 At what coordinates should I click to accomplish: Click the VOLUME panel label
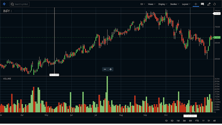point(7,79)
